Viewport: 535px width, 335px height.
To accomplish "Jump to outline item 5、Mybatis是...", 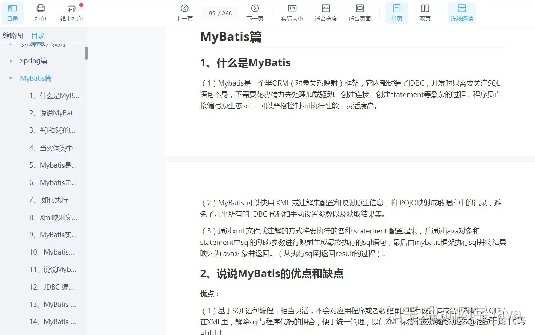I will pos(53,165).
